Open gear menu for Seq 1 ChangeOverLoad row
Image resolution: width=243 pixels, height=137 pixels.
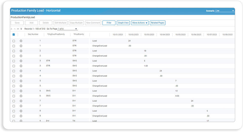[x=21, y=46]
